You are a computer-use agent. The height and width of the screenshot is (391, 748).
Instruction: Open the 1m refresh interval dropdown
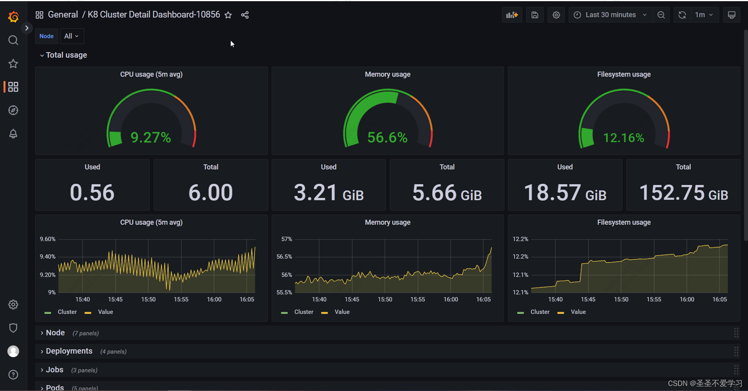point(704,15)
